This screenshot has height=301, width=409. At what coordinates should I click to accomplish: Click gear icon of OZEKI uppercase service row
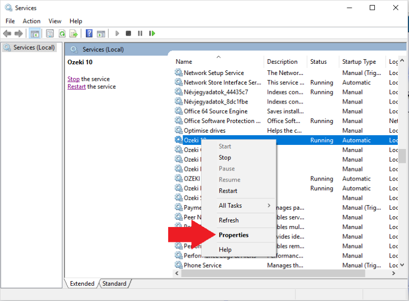(178, 179)
